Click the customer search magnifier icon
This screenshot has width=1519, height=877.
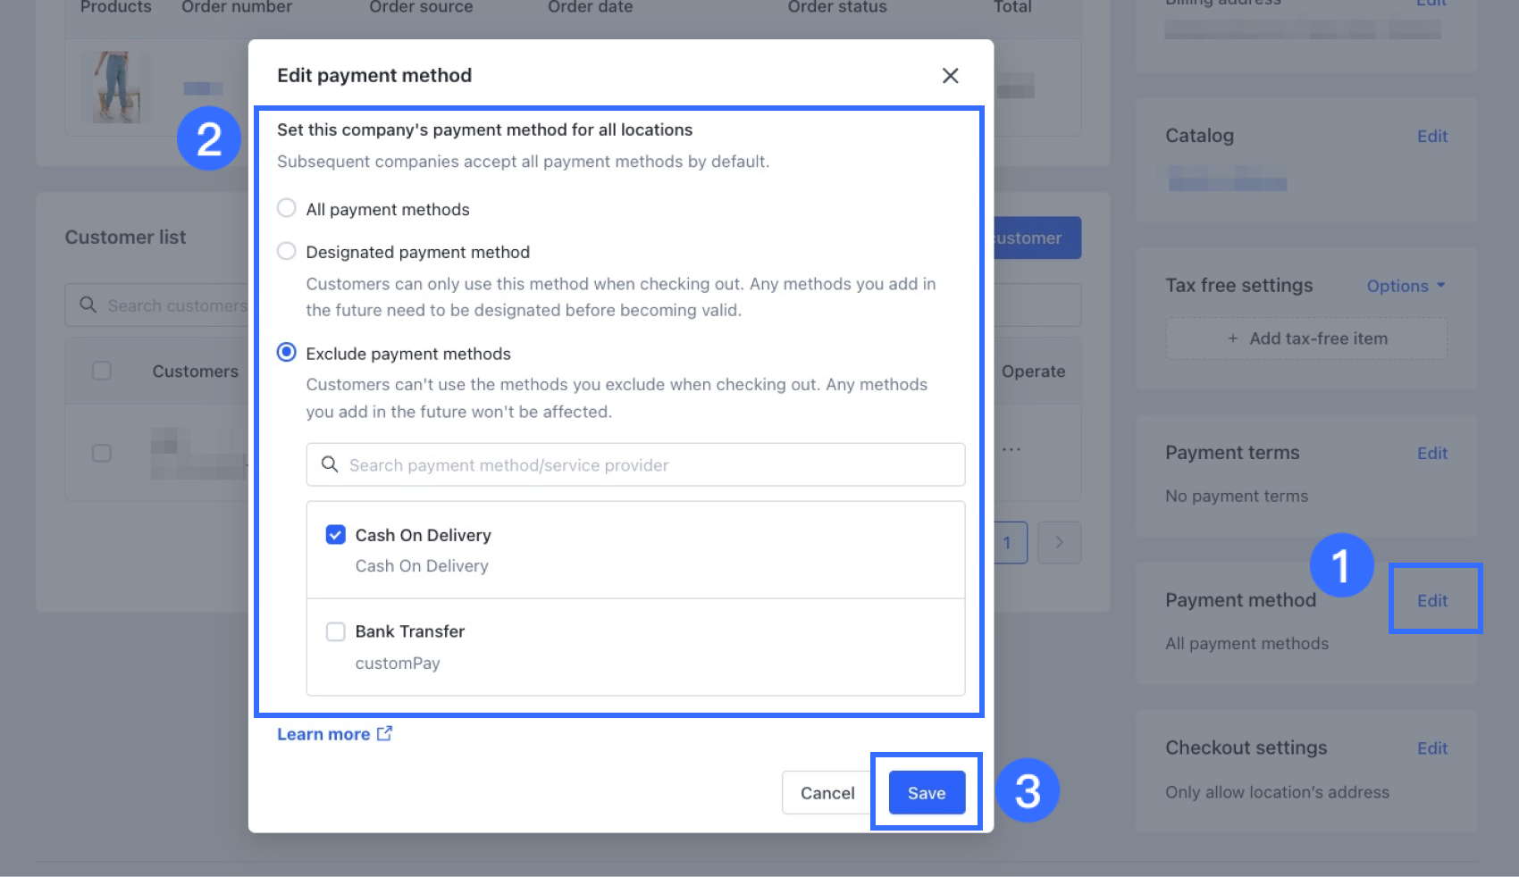[88, 305]
